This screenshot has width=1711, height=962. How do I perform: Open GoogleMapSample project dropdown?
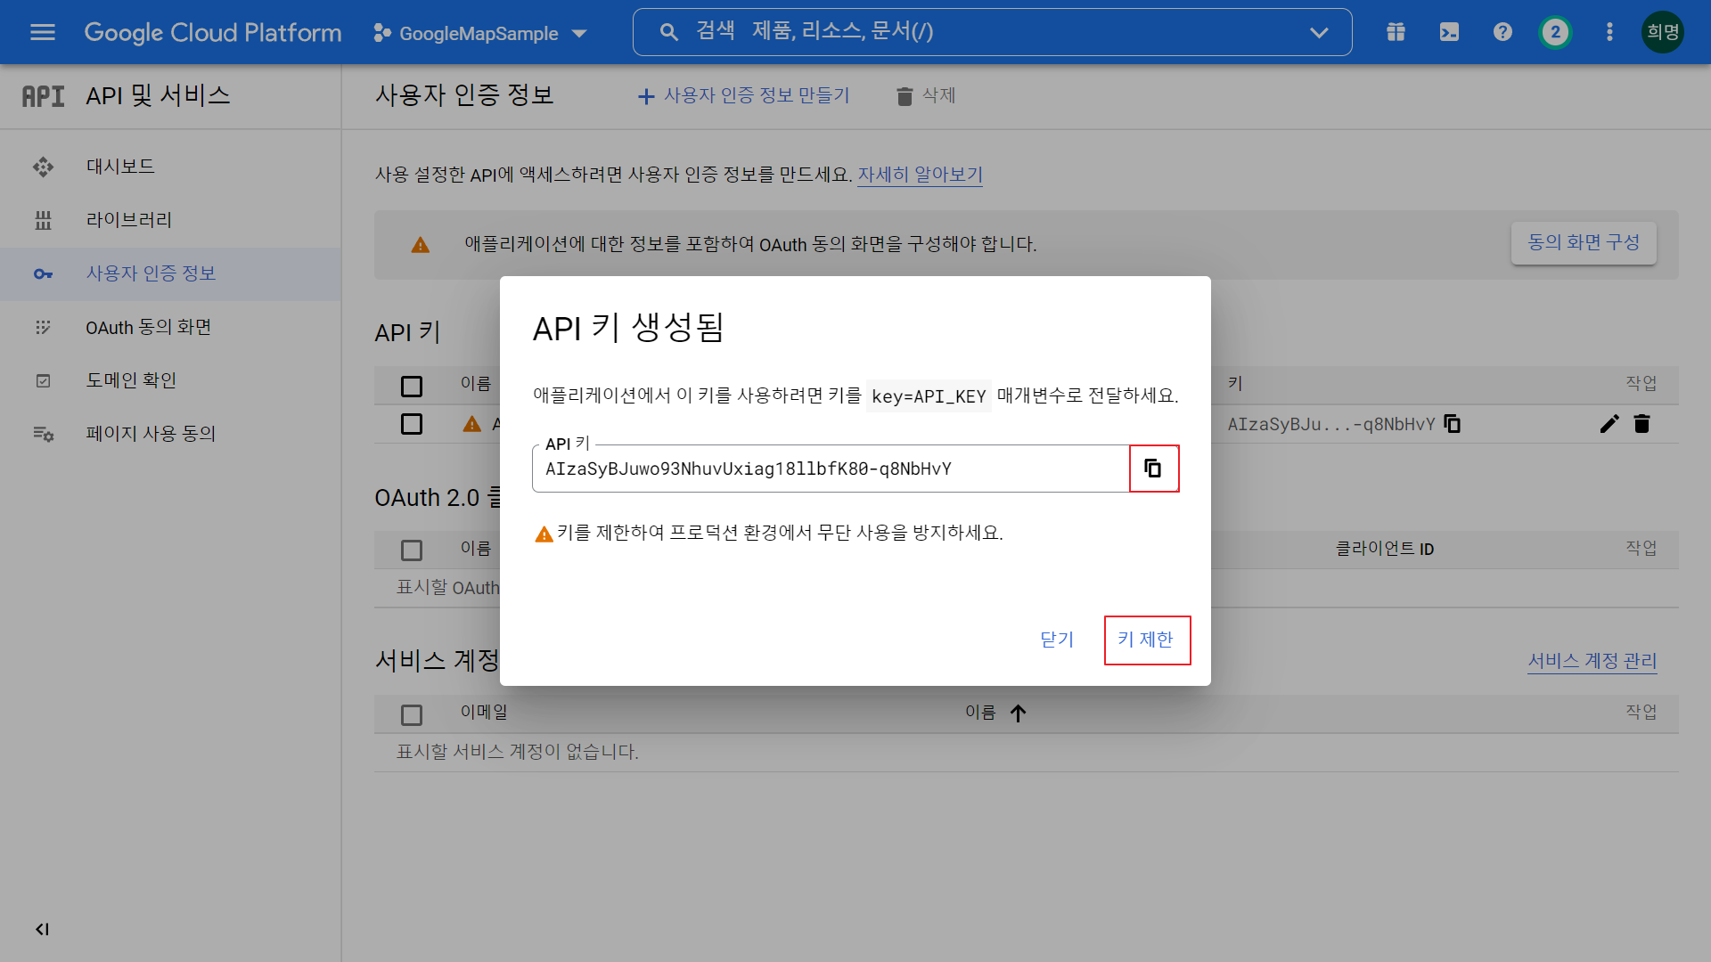coord(480,34)
